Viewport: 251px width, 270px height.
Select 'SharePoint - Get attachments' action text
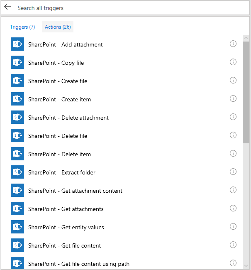(x=66, y=209)
